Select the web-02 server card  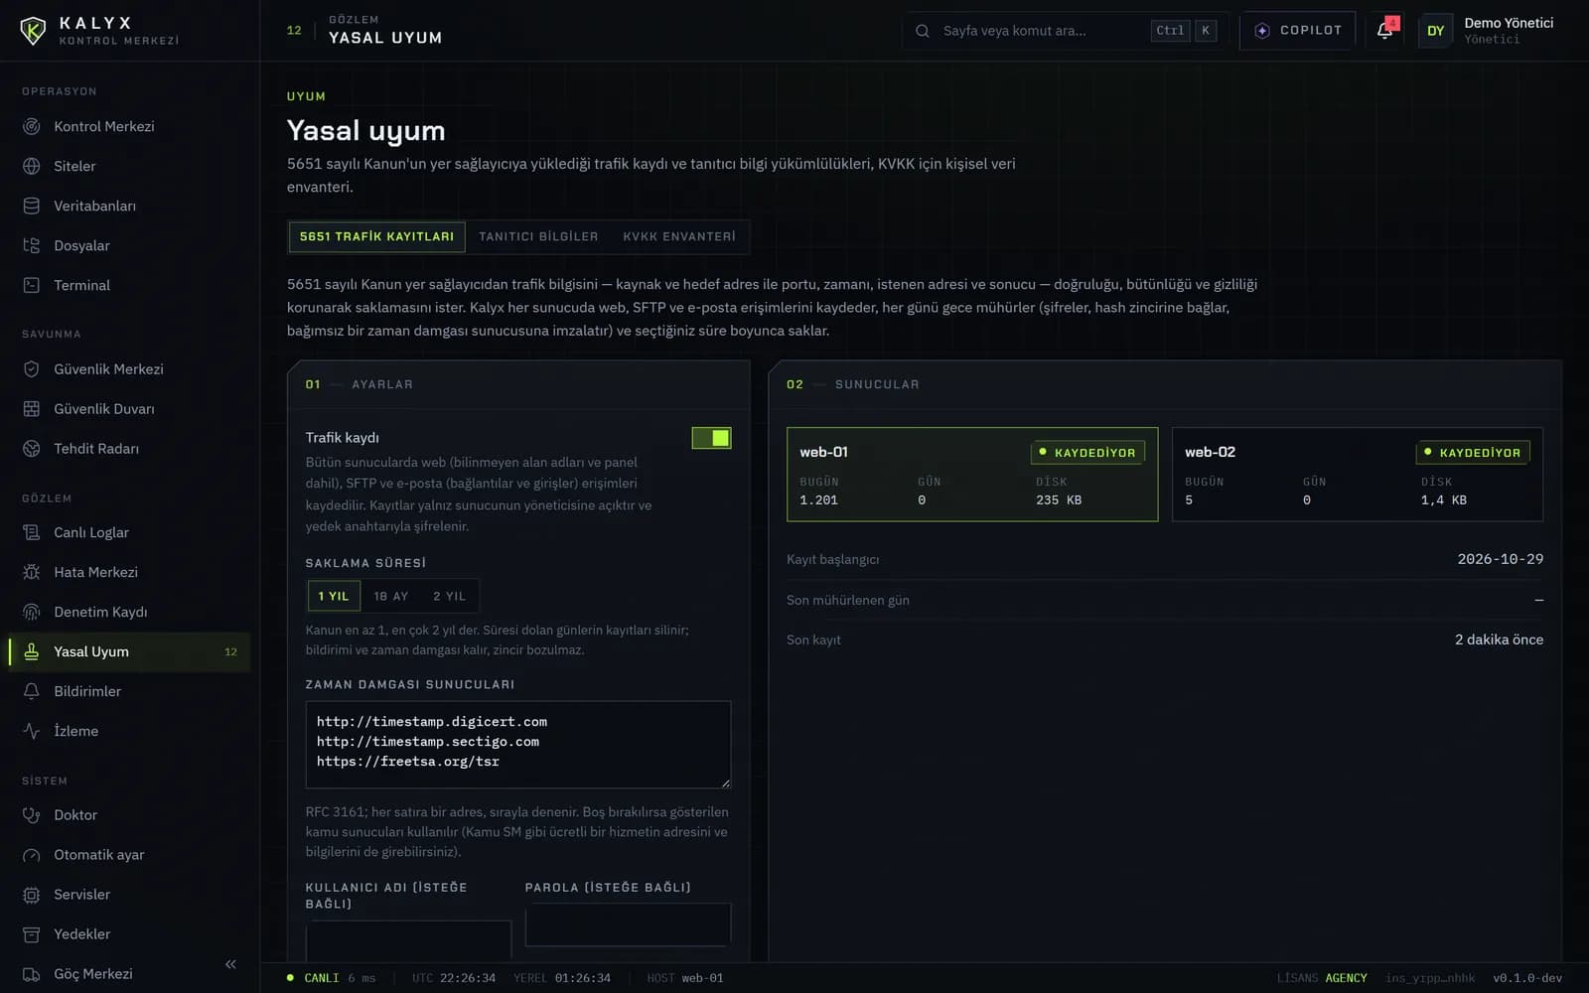pyautogui.click(x=1358, y=475)
